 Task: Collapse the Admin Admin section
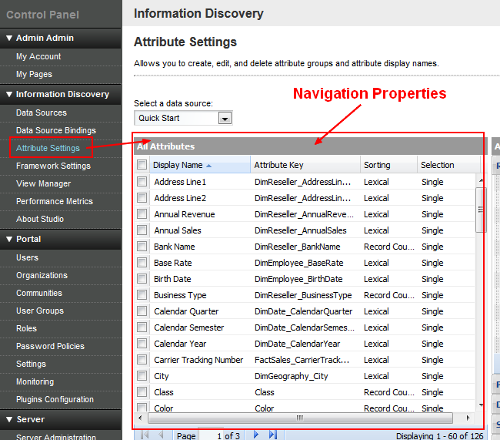point(9,38)
